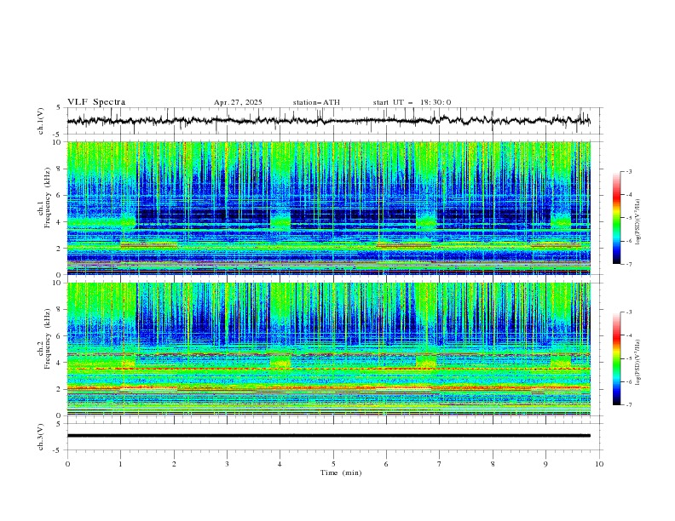Click ch.2 color bar '-7' value
The width and height of the screenshot is (675, 521).
tap(629, 405)
